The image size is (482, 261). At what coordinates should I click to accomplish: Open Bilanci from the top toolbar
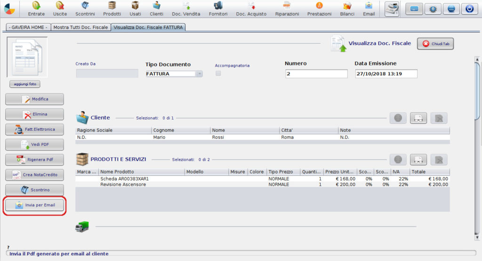tap(347, 8)
